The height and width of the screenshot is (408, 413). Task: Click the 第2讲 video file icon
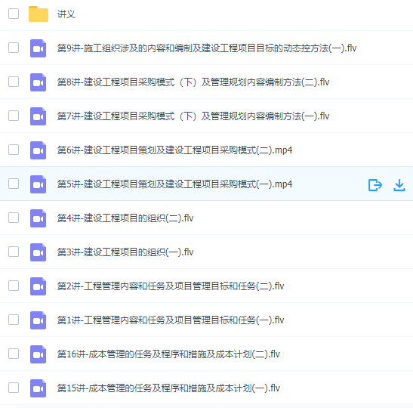[39, 286]
